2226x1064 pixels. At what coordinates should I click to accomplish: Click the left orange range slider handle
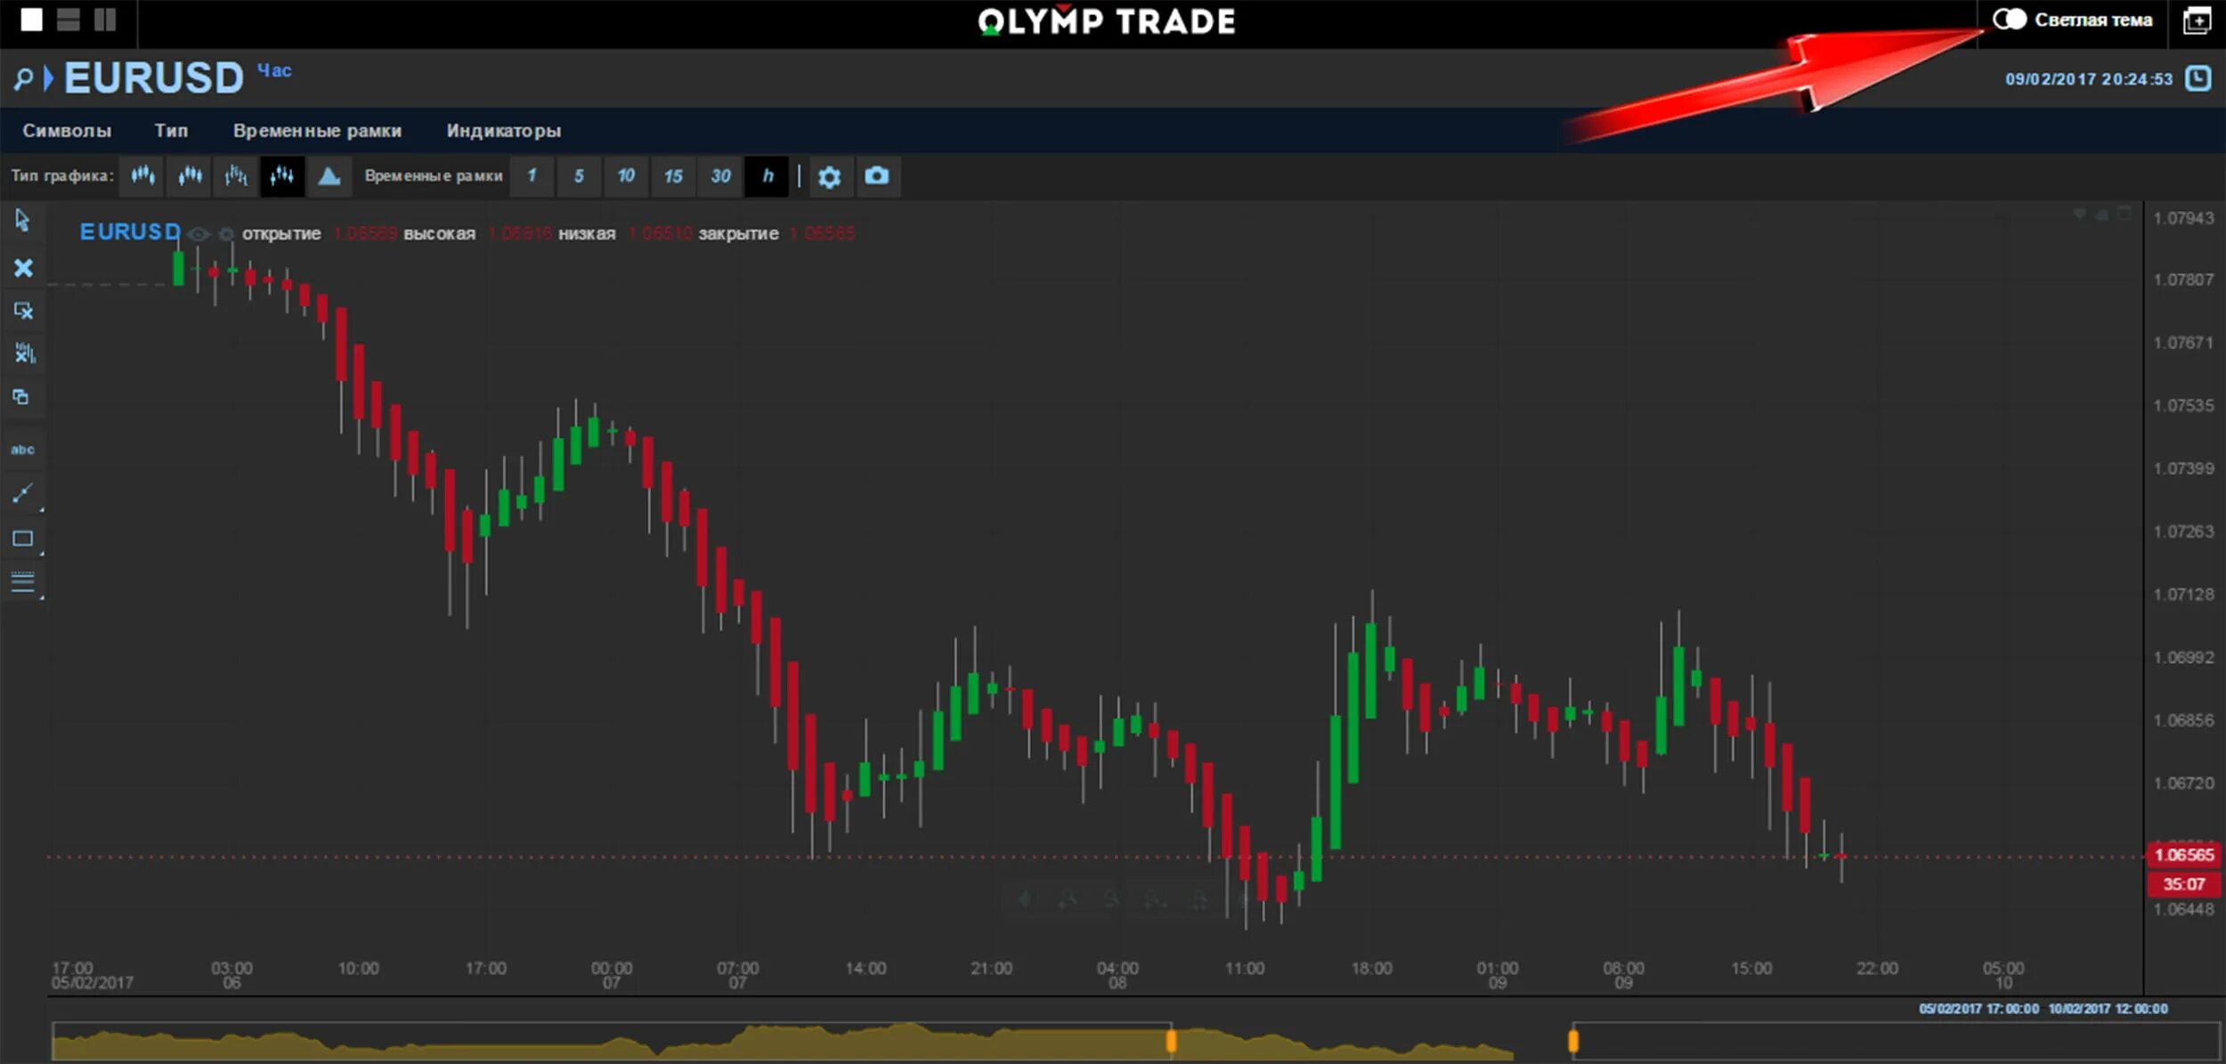pyautogui.click(x=1171, y=1040)
